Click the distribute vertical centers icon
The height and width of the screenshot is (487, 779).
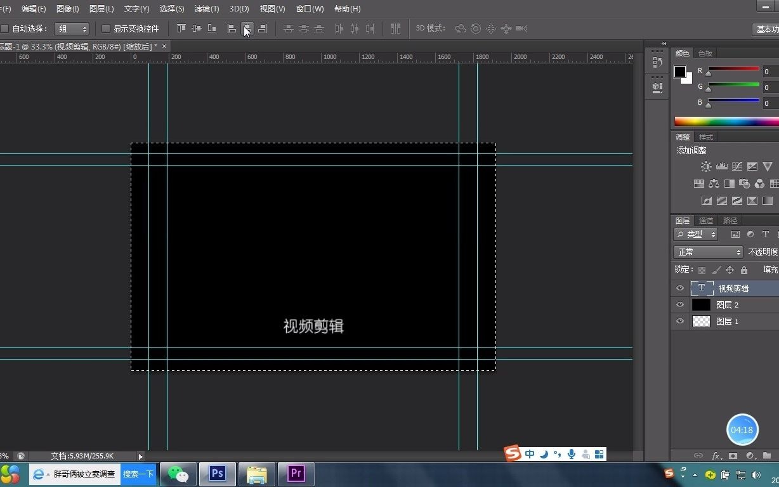(x=303, y=29)
